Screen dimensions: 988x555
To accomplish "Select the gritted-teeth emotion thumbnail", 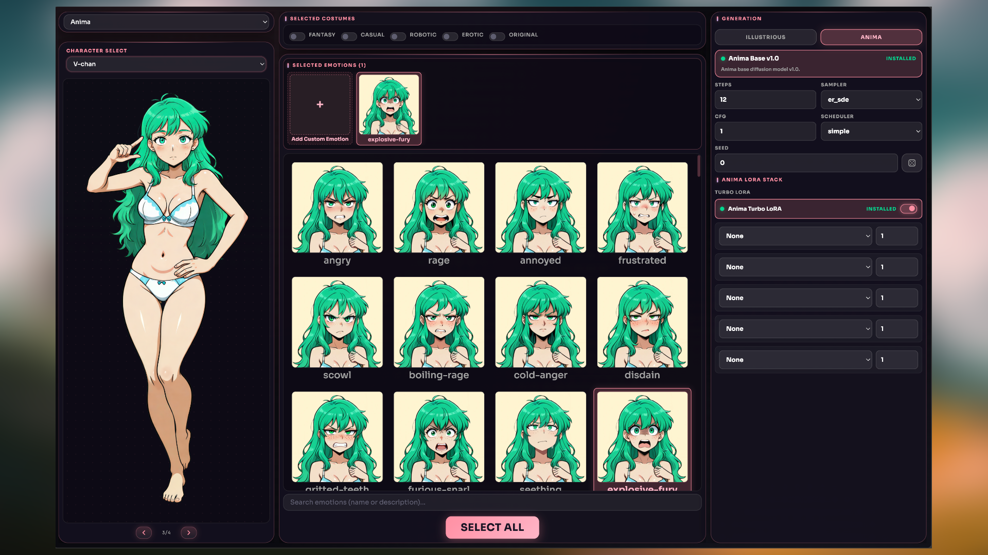I will (x=337, y=437).
